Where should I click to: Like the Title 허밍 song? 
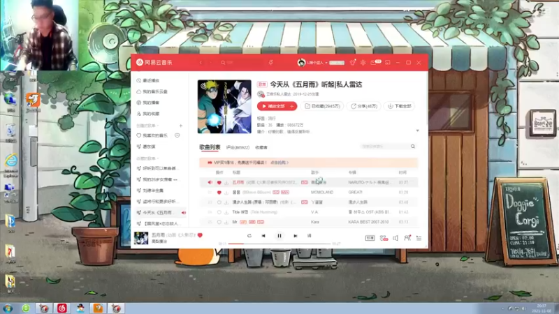tap(219, 212)
